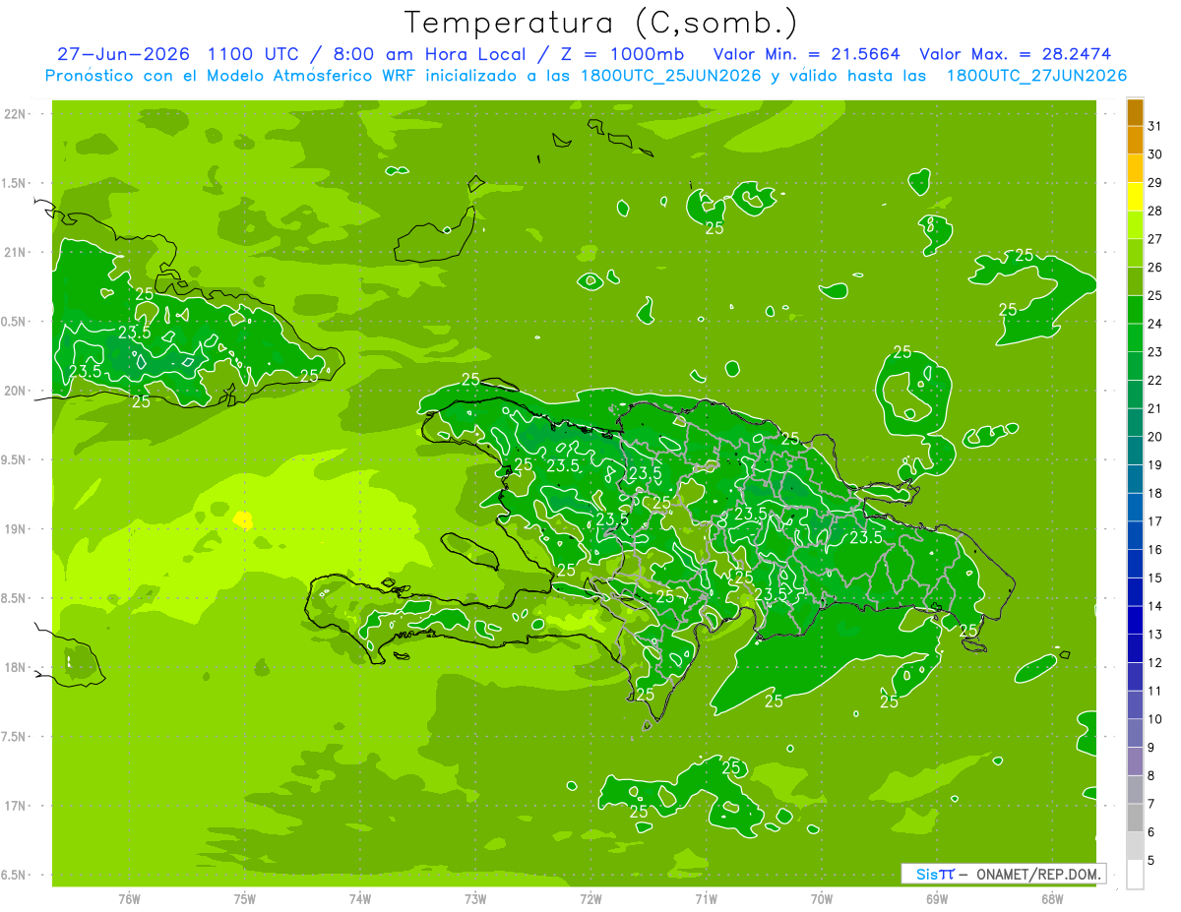
Task: Click the '70W' longitude axis label
Action: point(822,899)
